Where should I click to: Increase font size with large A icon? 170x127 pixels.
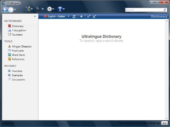tap(94, 17)
